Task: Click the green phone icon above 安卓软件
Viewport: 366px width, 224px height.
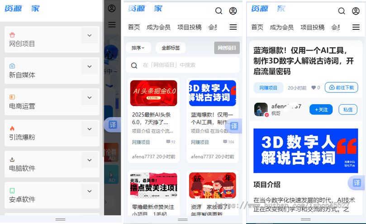Action: (12, 191)
